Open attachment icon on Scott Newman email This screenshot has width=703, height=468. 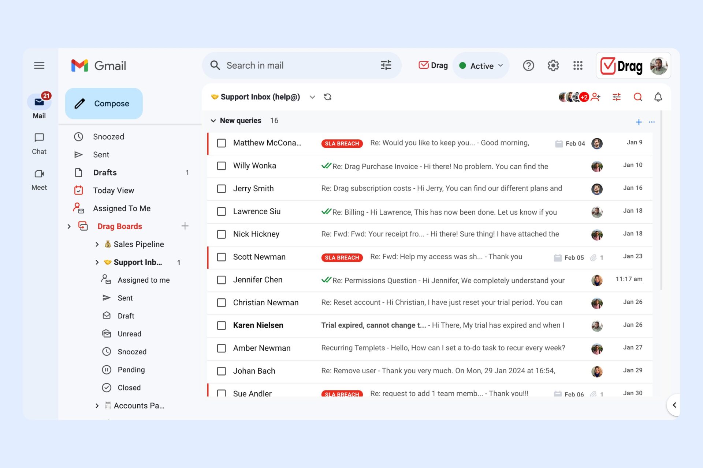[x=594, y=257]
